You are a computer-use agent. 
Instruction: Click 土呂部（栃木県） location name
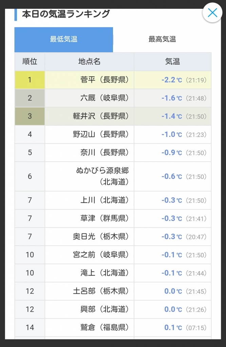(x=101, y=291)
